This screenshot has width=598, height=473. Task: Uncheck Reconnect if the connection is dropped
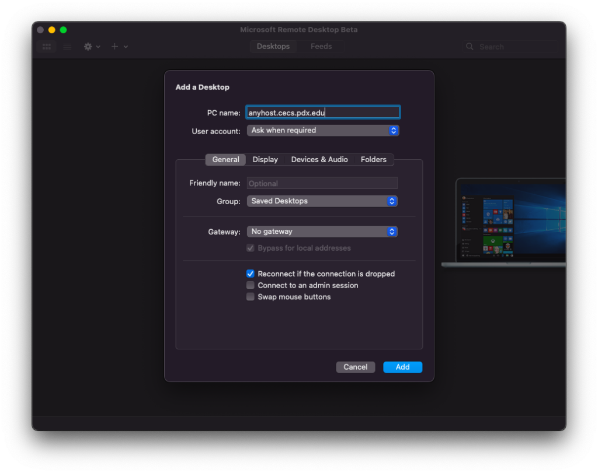tap(250, 274)
